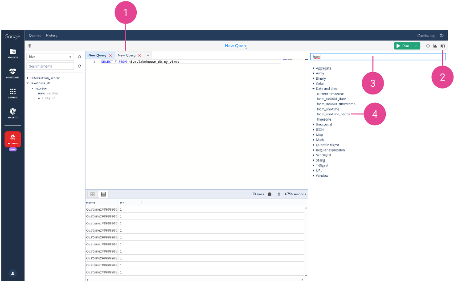Click the 'name' results column header
The image size is (458, 281).
[x=91, y=203]
